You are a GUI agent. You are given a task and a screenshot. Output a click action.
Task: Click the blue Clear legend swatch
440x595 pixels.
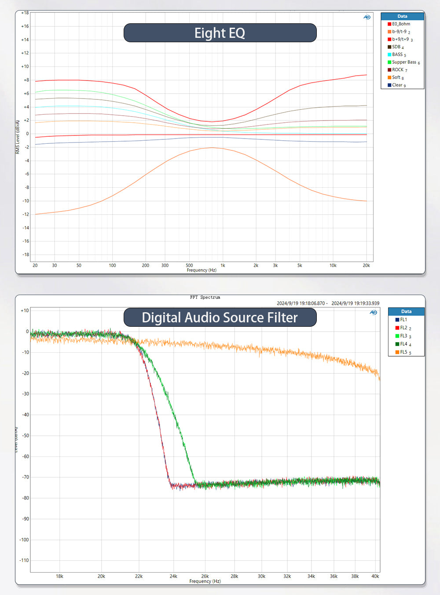(389, 85)
